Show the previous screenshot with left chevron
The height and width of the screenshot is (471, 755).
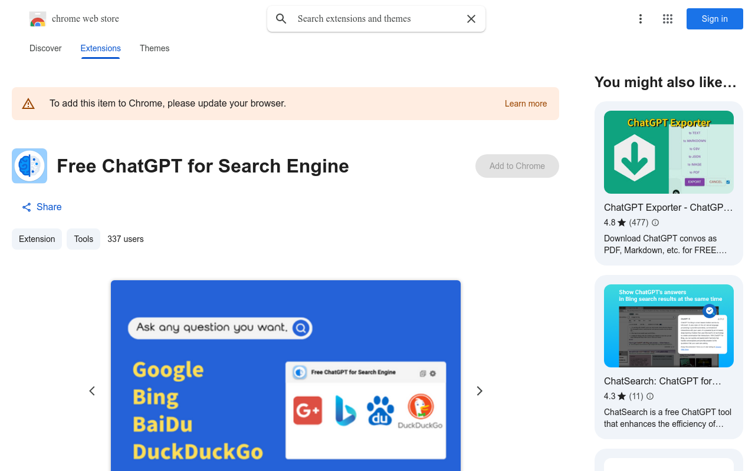92,391
